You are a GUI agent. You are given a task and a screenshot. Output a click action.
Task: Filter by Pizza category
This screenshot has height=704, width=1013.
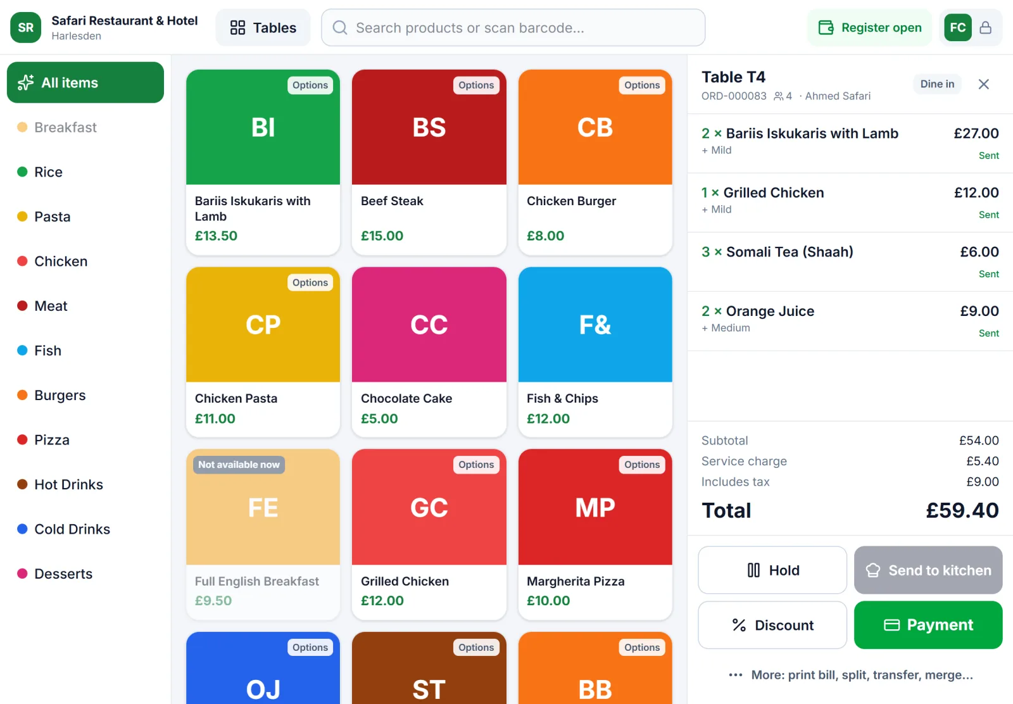[x=85, y=440]
